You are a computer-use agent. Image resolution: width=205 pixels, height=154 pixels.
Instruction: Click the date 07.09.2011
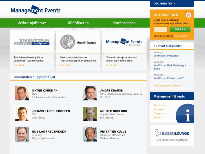pos(159,75)
